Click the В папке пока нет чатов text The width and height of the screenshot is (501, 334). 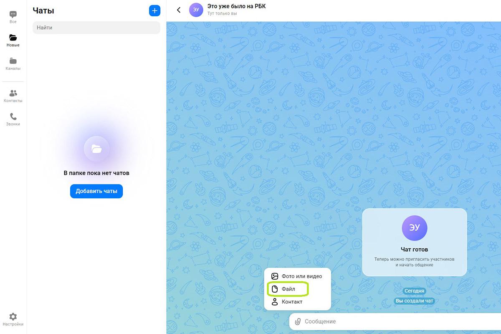pos(96,173)
